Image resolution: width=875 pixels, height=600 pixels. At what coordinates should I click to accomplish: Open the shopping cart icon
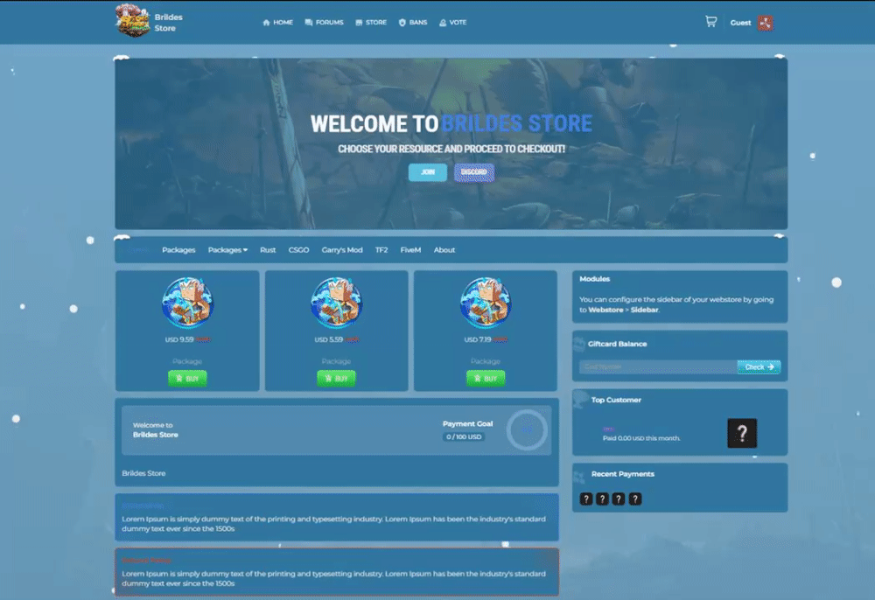point(710,22)
